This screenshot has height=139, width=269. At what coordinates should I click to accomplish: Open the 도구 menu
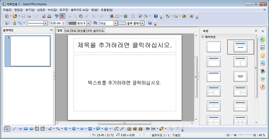64,10
